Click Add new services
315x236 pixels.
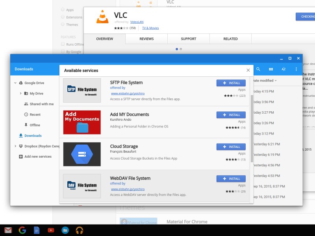coord(38,157)
